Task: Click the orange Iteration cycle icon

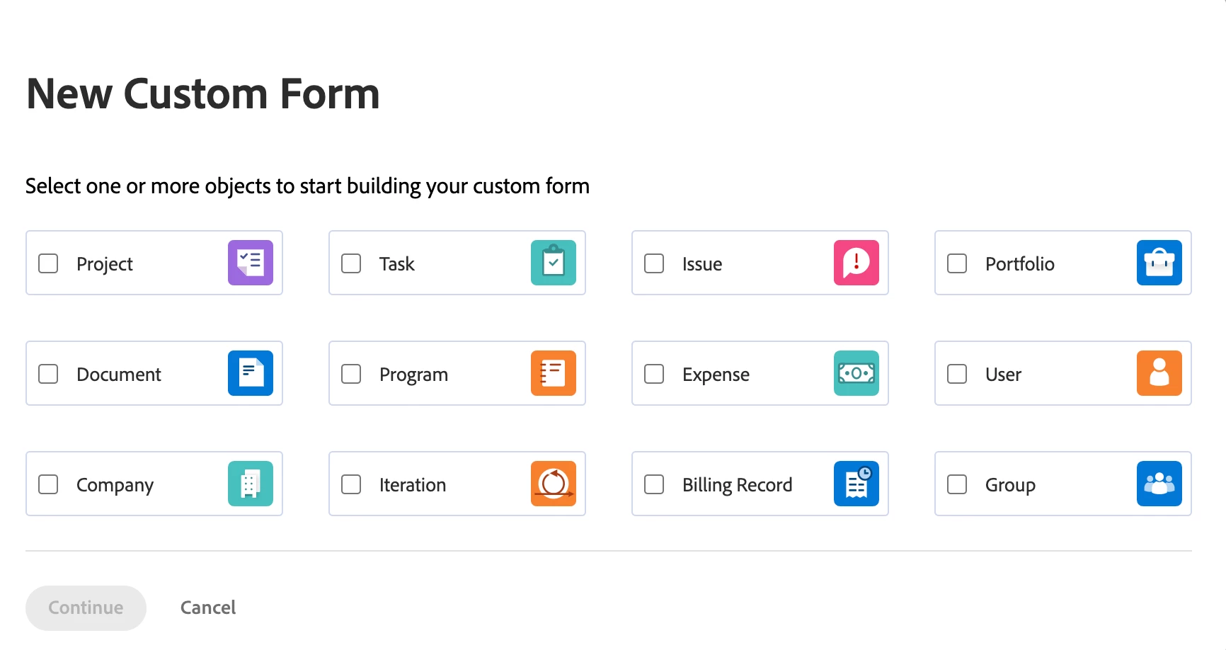Action: (554, 484)
